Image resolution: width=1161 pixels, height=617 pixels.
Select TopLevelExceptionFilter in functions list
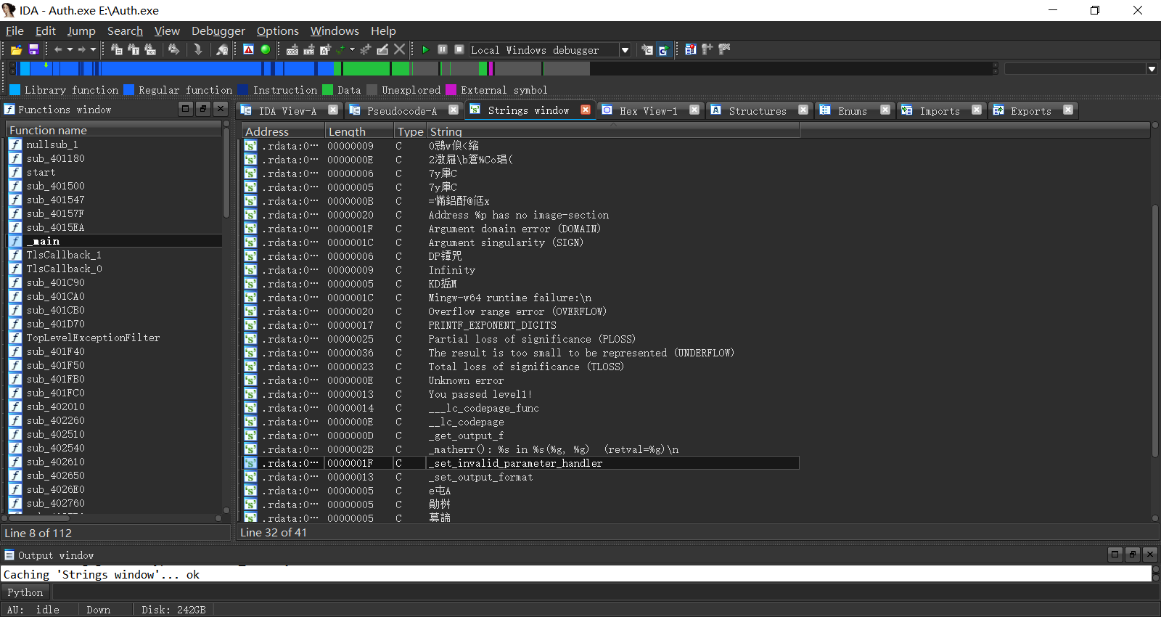(x=115, y=338)
